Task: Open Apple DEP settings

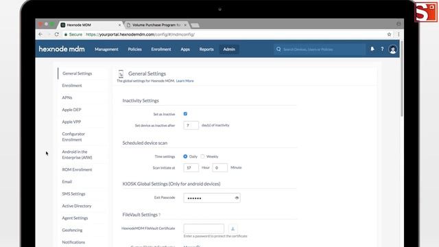Action: [71, 110]
